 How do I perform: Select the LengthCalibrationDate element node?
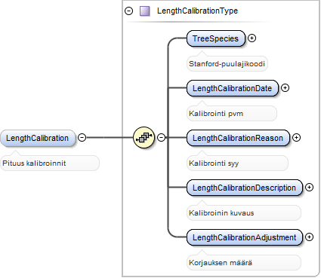[233, 88]
